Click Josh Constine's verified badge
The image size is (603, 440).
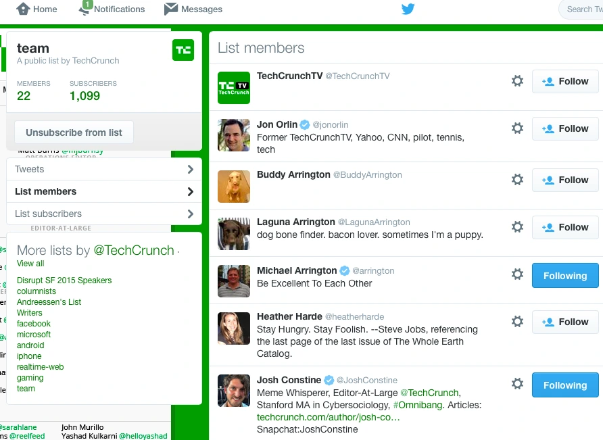click(x=329, y=380)
